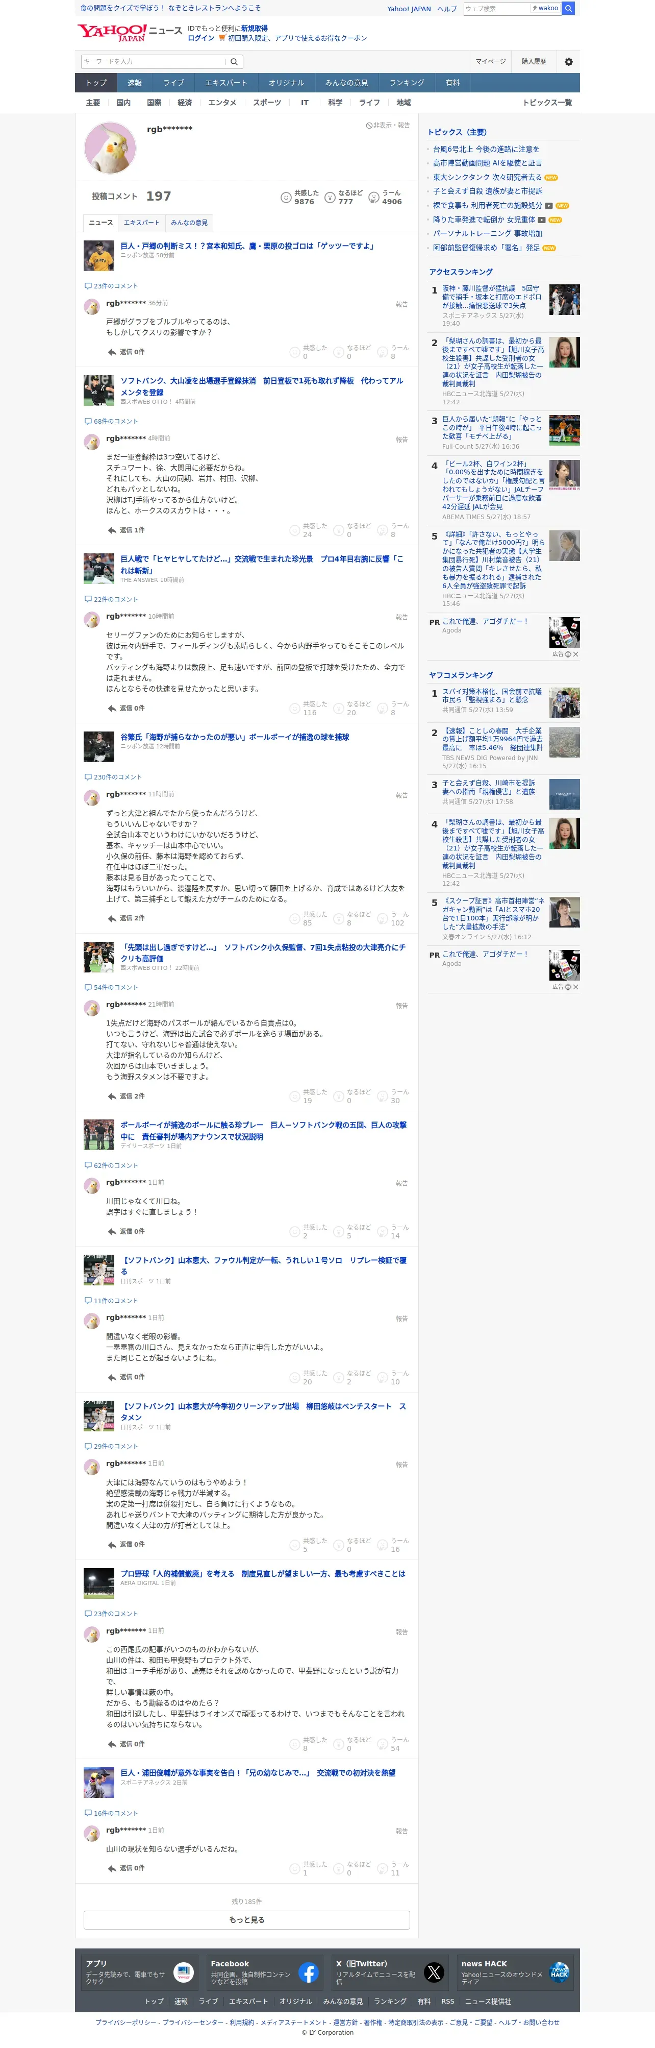655x2048 pixels.
Task: Open the 巨人・浦田俊輔 article thumbnail
Action: (x=99, y=1783)
